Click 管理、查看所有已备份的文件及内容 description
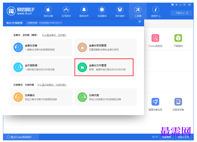Image resolution: width=197 pixels, height=142 pixels. pyautogui.click(x=107, y=70)
